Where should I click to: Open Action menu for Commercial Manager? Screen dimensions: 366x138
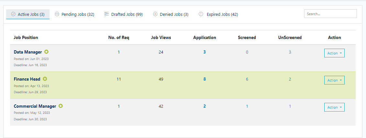click(x=334, y=107)
